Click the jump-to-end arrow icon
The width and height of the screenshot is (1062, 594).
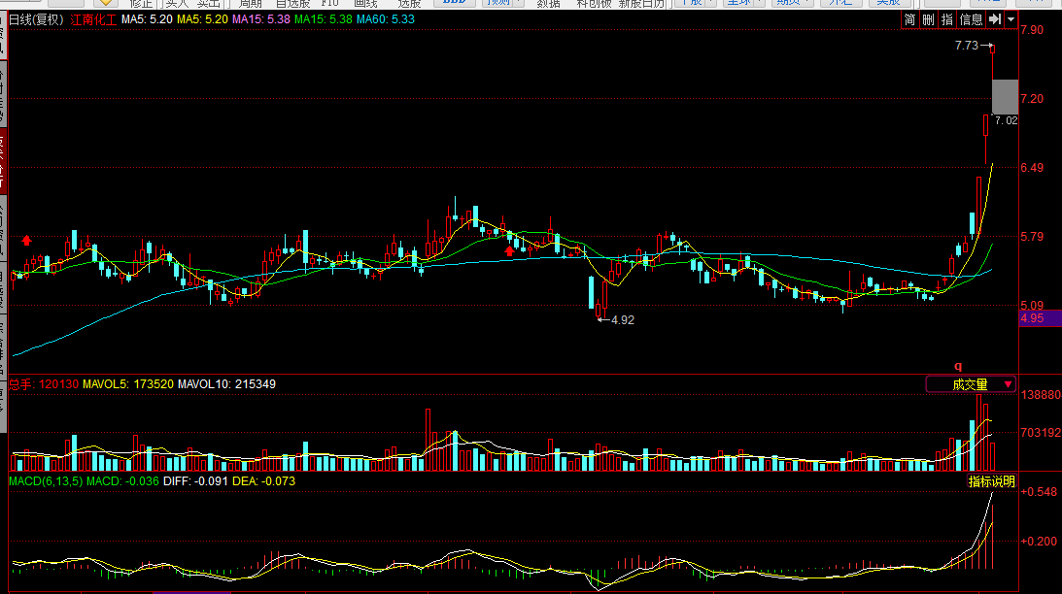[994, 19]
